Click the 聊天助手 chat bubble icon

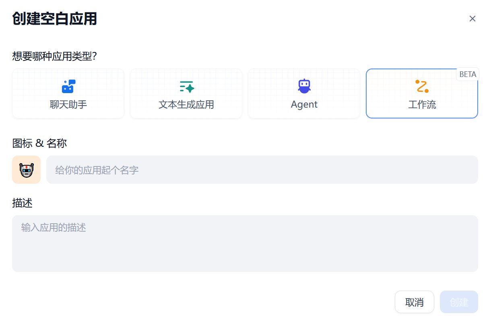[68, 86]
